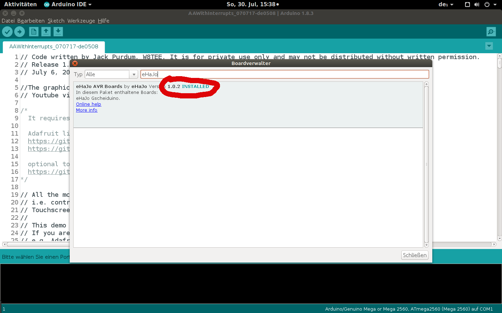Click the Aktivitäten button in top bar
Viewport: 502px width, 313px height.
[20, 5]
